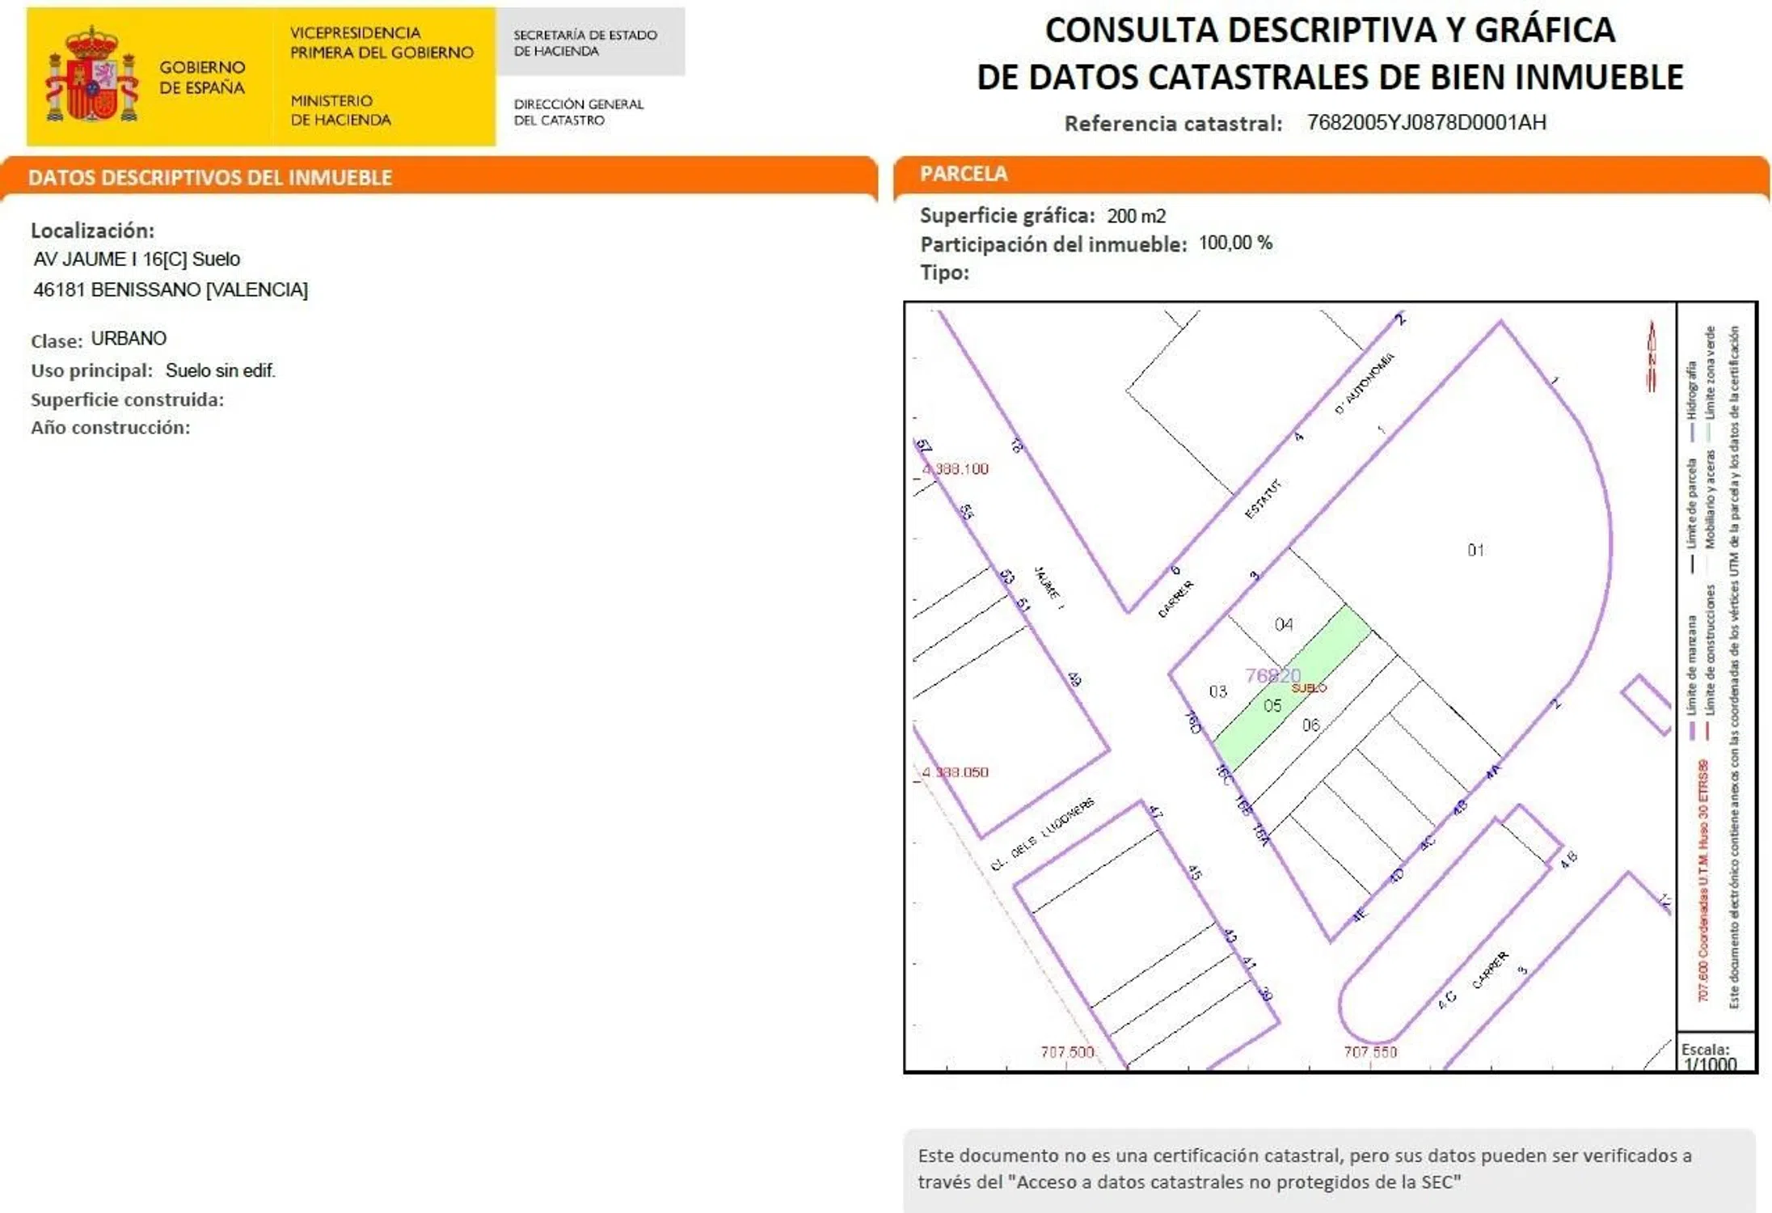Click parcel labeled 01 on the map
Image resolution: width=1772 pixels, height=1213 pixels.
(1475, 551)
